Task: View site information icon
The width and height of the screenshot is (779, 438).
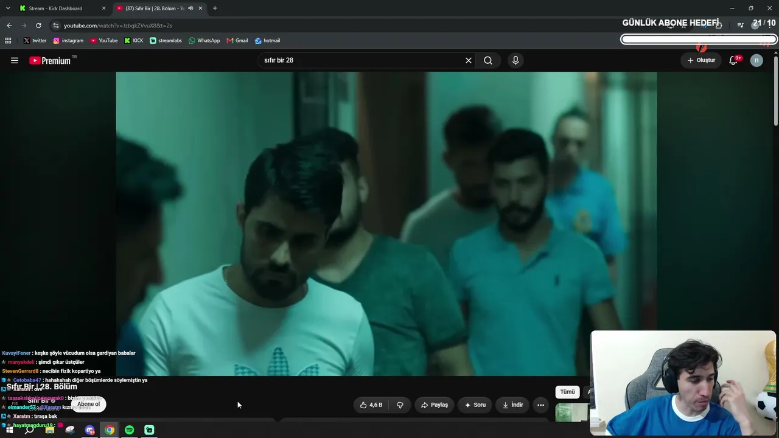Action: (55, 26)
